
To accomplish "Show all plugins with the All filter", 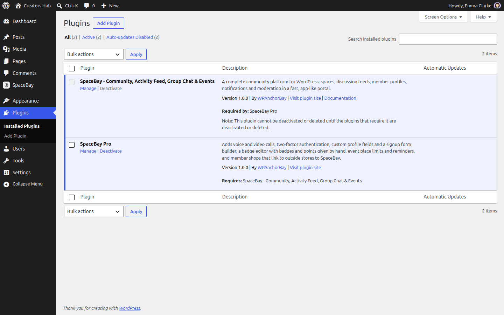I will click(68, 37).
